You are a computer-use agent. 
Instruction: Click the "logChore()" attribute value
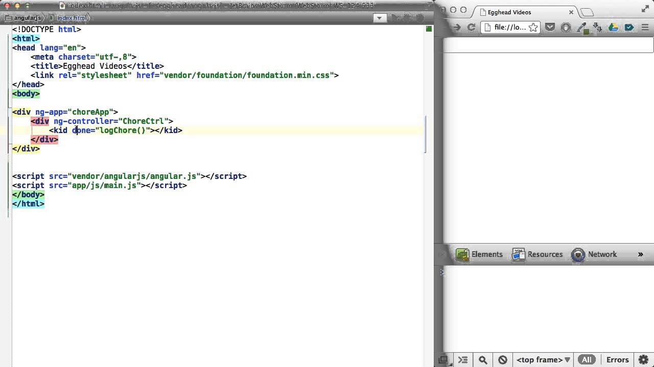pos(123,130)
